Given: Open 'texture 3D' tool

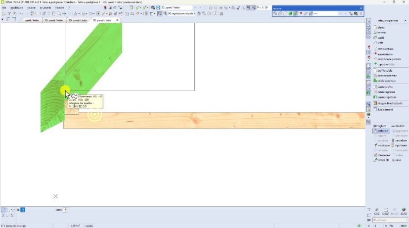Looking at the screenshot, I should (382, 160).
